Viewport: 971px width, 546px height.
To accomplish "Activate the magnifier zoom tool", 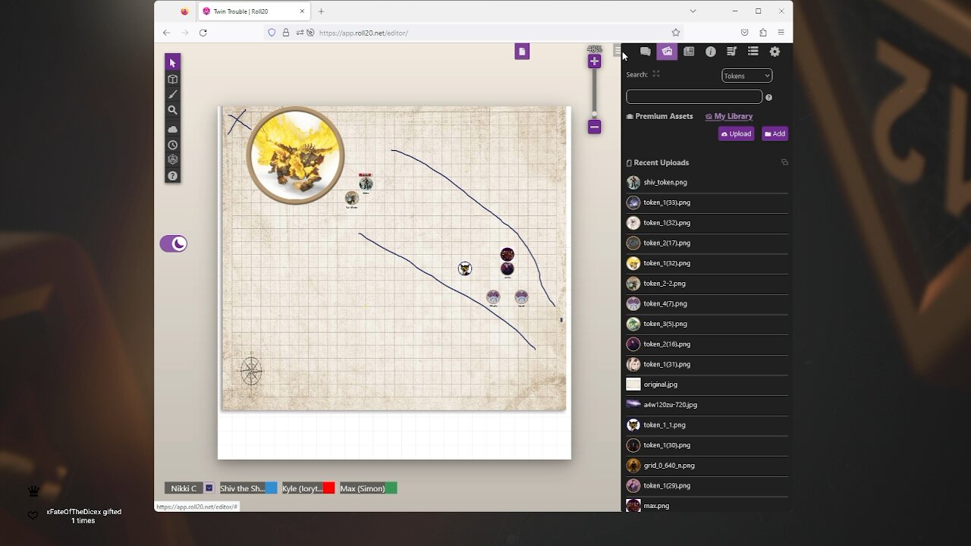I will click(x=172, y=111).
